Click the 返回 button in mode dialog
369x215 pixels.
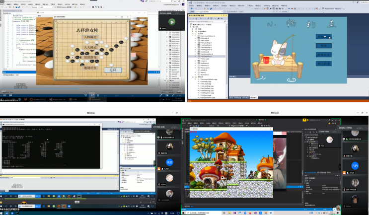pyautogui.click(x=113, y=70)
